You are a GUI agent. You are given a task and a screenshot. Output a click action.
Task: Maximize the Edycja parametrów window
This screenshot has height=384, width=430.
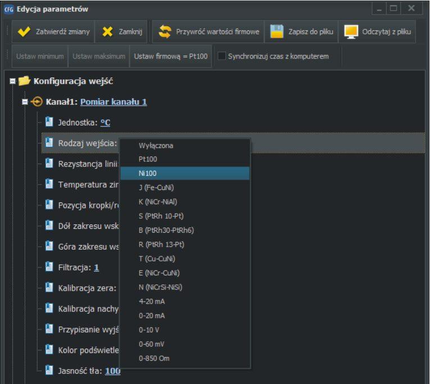[393, 9]
